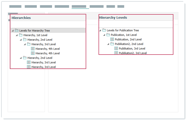
Task: Click the table icon for Publication, 2nd Level
Action: (112, 39)
